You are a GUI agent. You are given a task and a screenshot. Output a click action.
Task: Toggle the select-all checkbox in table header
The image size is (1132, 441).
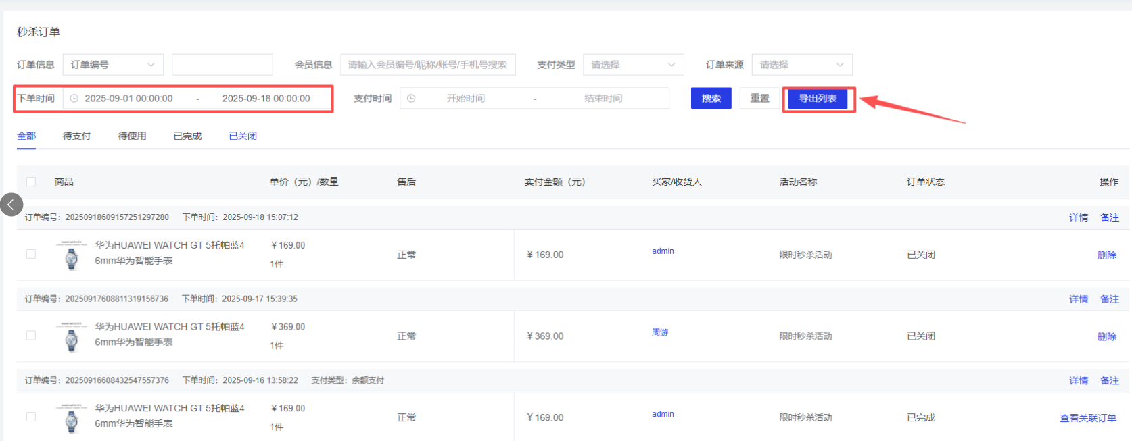[x=31, y=182]
